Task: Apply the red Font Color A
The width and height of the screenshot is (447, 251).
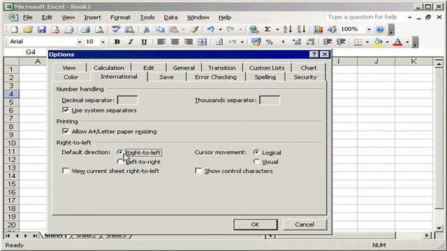Action: click(x=397, y=42)
